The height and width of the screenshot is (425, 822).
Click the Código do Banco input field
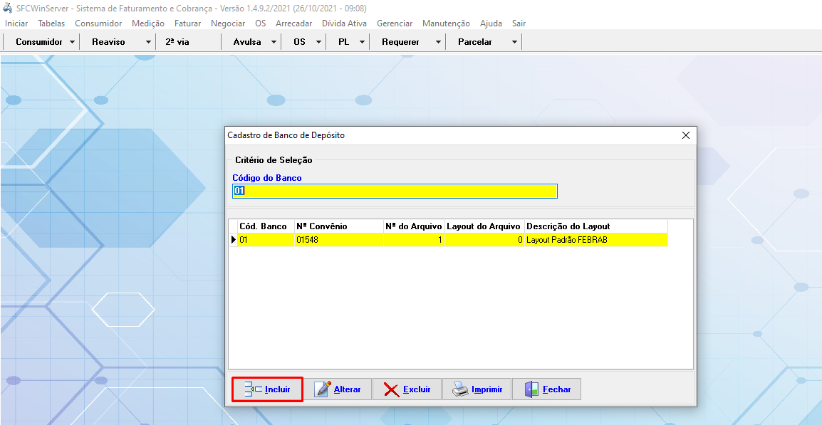[395, 191]
